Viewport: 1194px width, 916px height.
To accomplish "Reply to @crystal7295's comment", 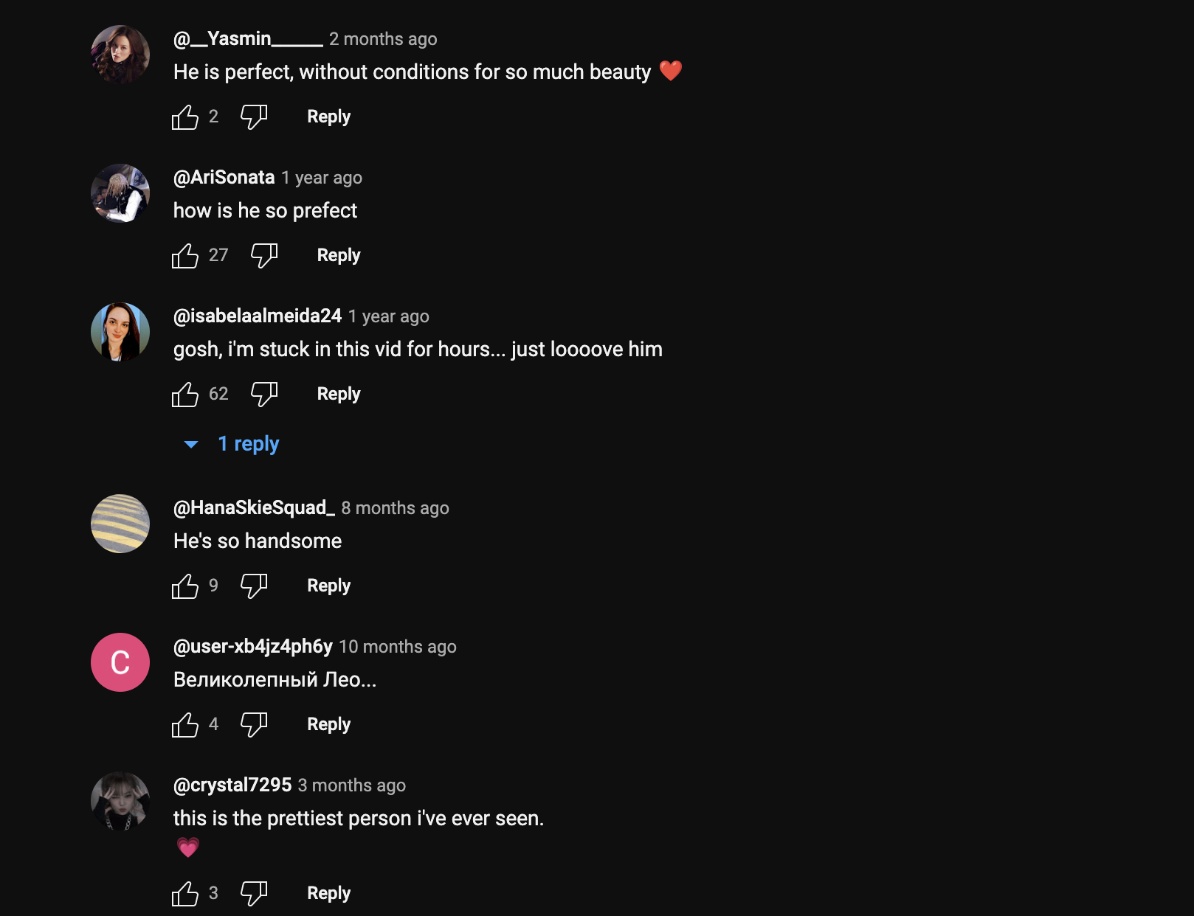I will 328,892.
